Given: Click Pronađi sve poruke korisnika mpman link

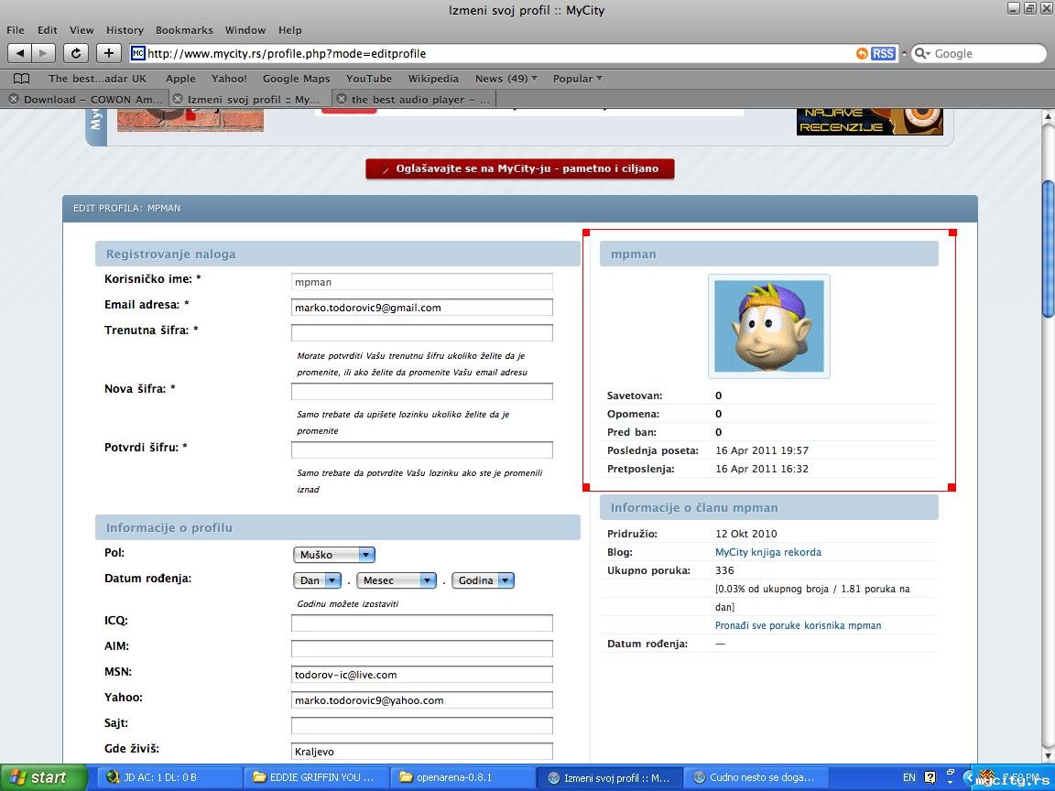Looking at the screenshot, I should [x=798, y=625].
